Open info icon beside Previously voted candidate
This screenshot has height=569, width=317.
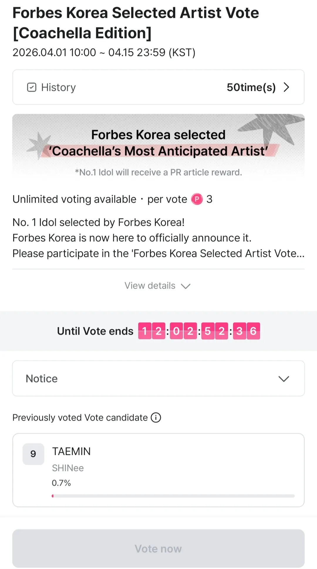156,417
